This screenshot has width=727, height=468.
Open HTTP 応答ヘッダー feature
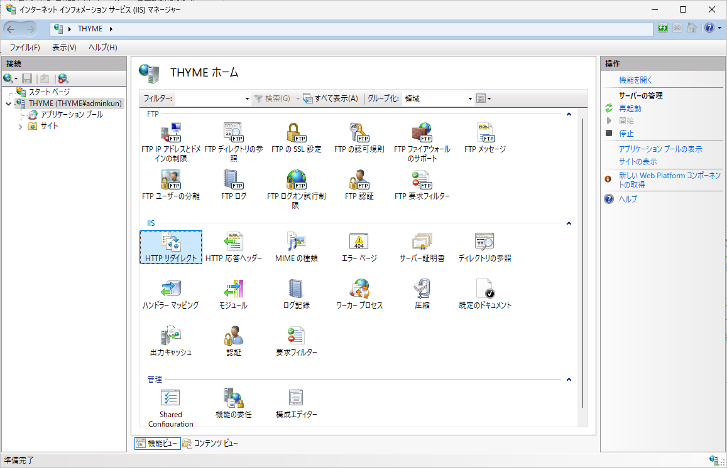tap(234, 247)
